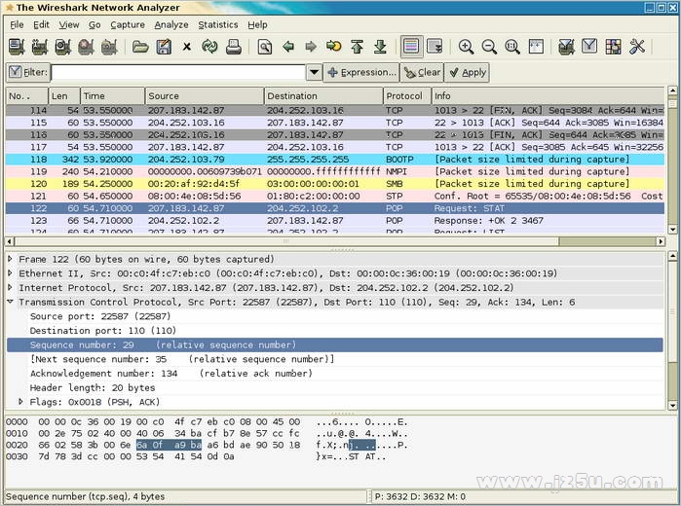Select packet 115 TCP ACK row
The height and width of the screenshot is (506, 681).
click(x=335, y=123)
